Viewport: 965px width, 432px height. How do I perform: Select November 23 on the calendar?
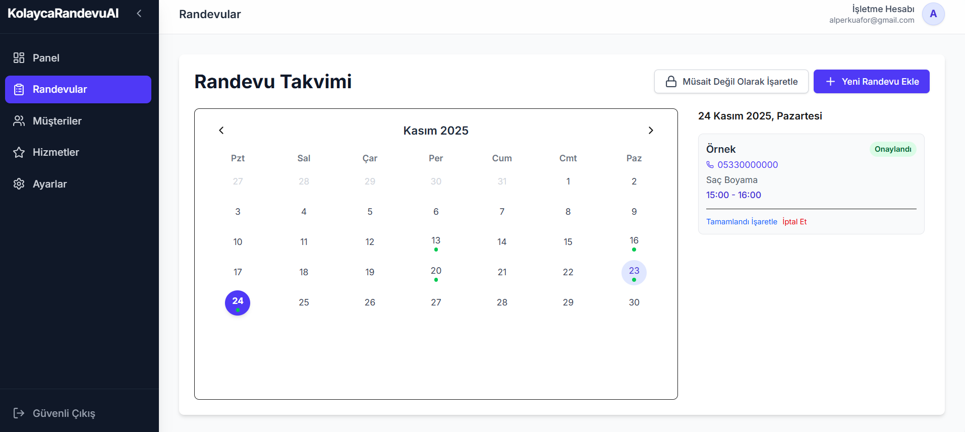634,272
